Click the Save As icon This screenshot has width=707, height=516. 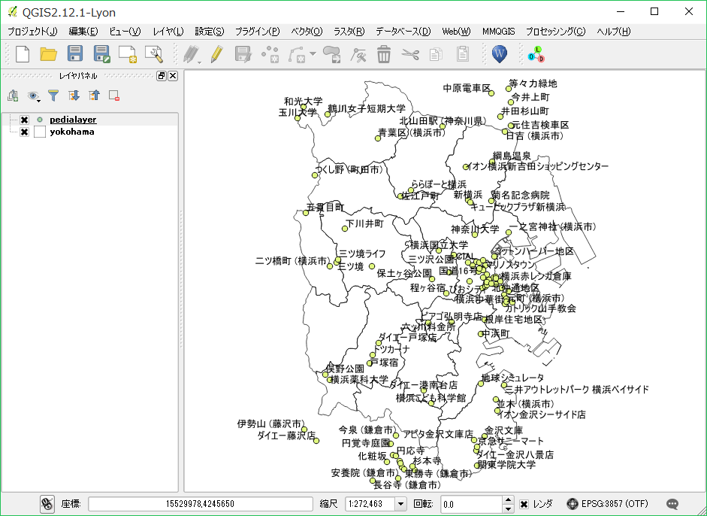(101, 53)
